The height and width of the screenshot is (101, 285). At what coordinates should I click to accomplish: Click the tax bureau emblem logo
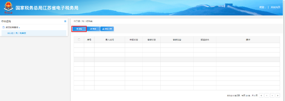[x=8, y=8]
